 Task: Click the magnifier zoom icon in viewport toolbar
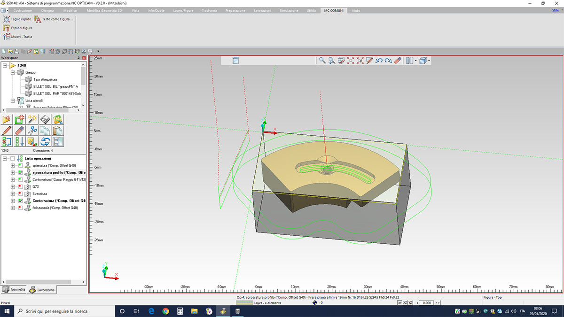(x=322, y=61)
